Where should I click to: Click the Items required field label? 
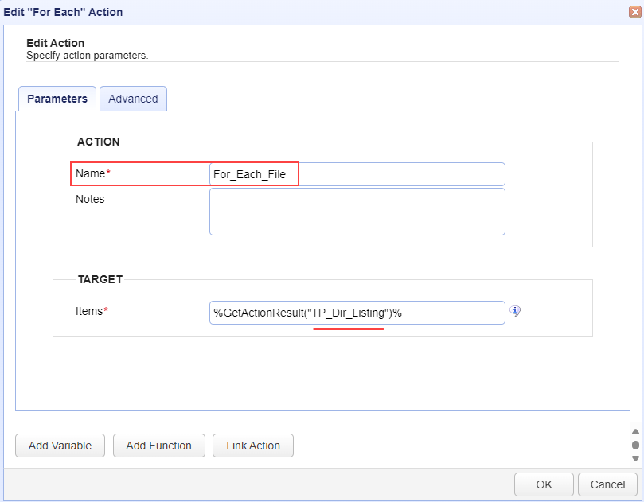click(92, 311)
